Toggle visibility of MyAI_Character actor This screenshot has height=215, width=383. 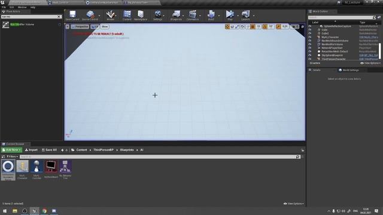310,37
